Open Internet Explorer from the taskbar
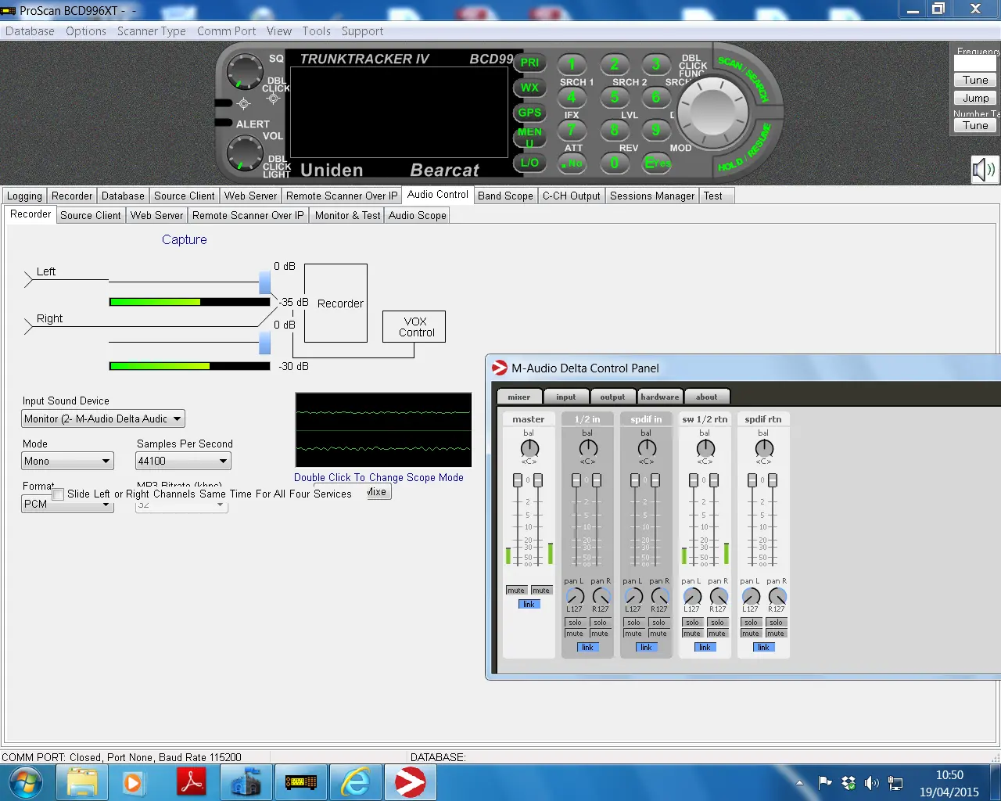The image size is (1001, 801). (356, 782)
